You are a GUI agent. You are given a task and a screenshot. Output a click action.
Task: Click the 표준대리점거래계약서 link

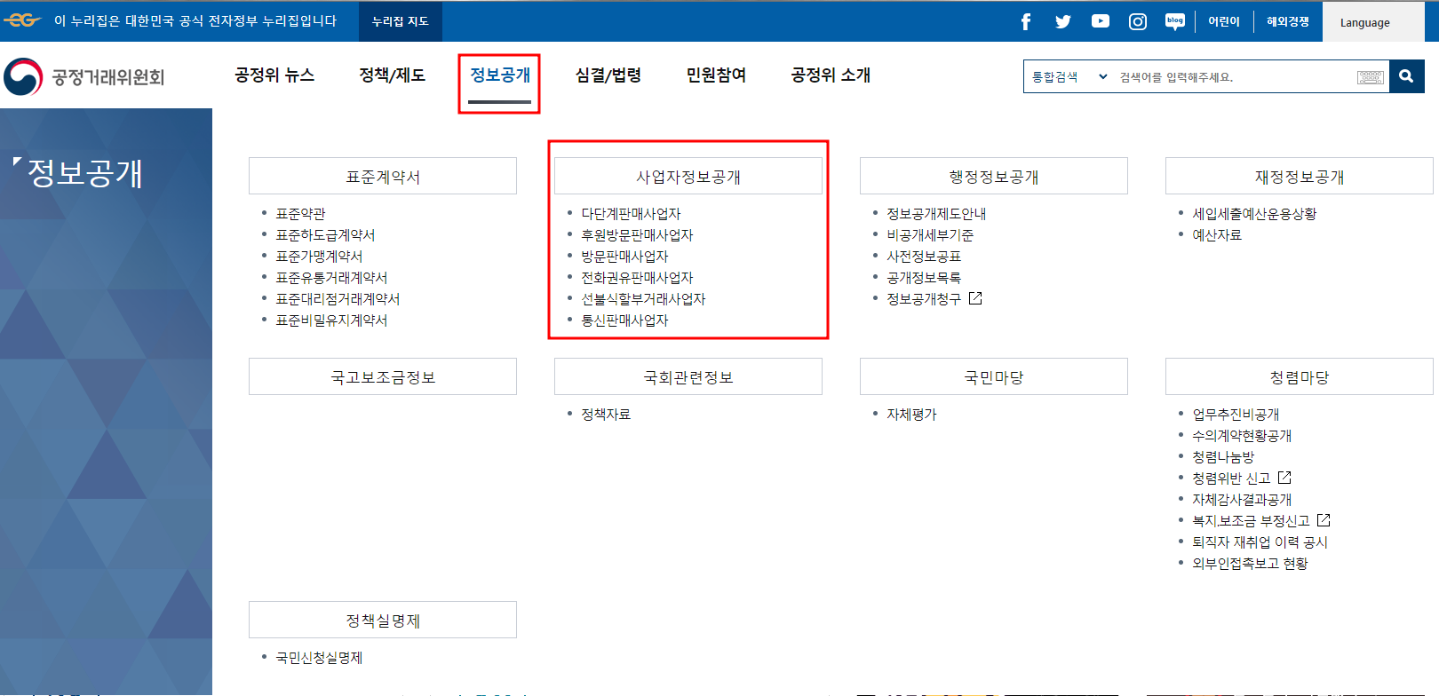(x=338, y=299)
